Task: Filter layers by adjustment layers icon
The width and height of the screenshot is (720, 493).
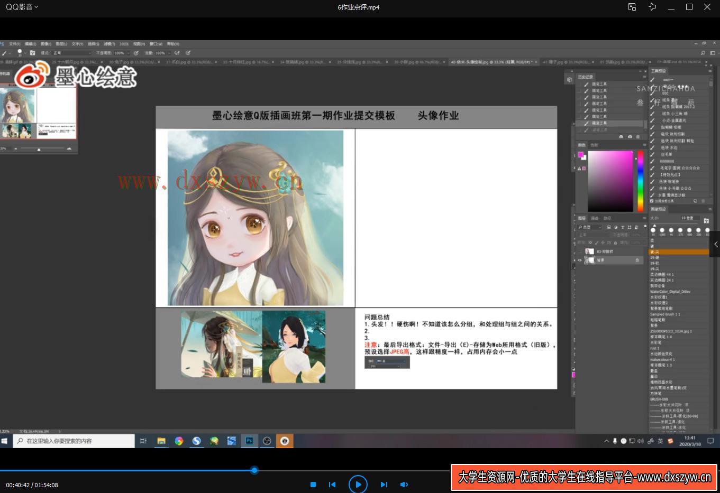Action: 616,227
